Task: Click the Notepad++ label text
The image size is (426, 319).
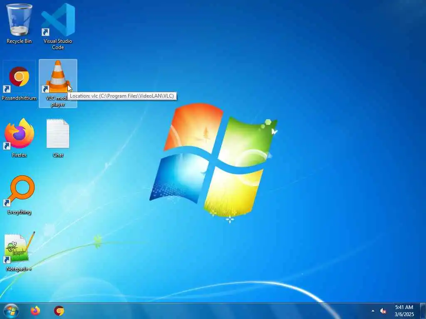Action: pos(19,269)
